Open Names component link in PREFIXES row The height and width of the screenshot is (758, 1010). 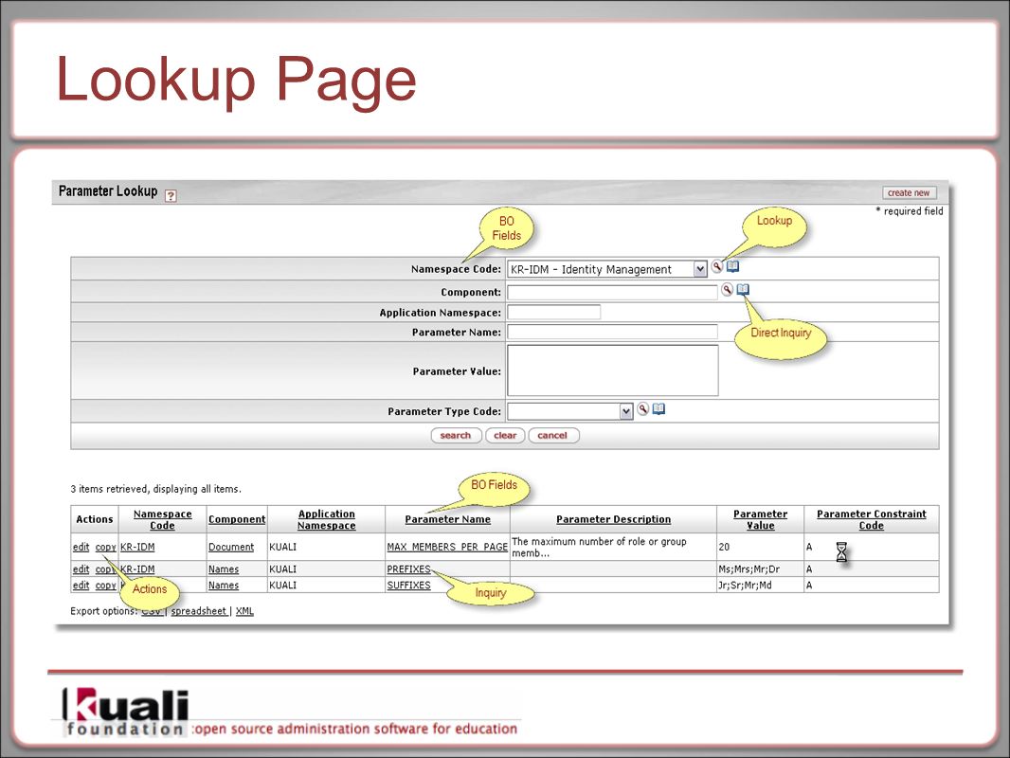pyautogui.click(x=224, y=569)
